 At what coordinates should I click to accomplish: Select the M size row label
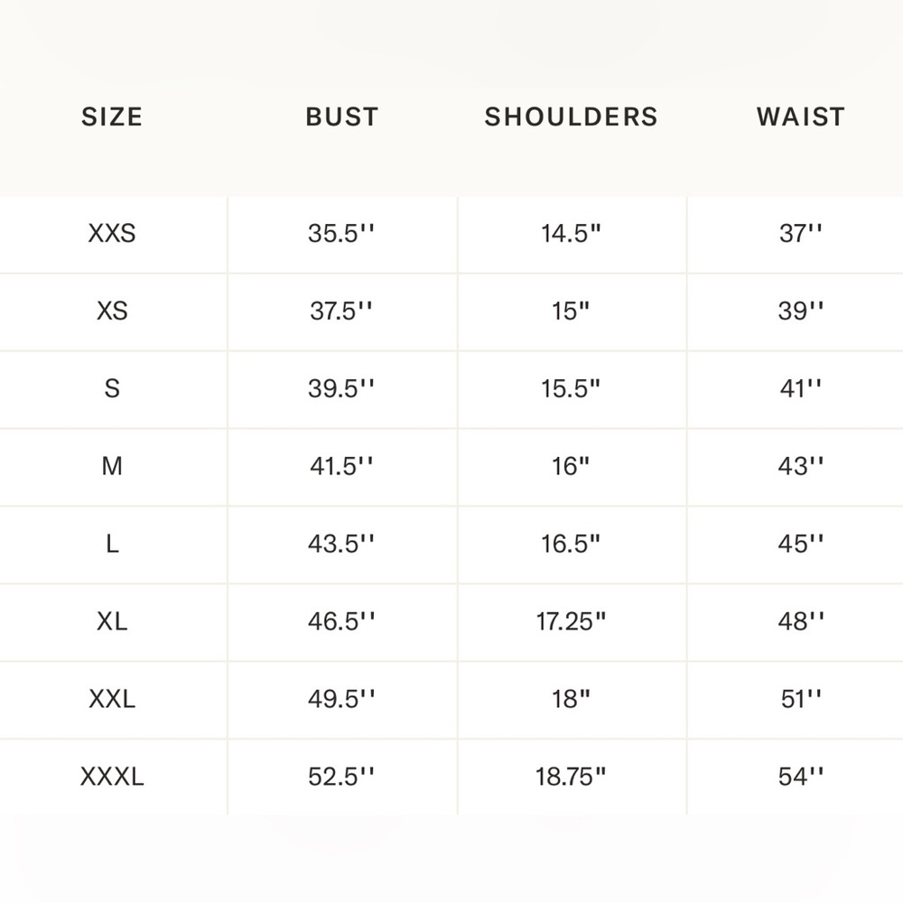point(112,466)
